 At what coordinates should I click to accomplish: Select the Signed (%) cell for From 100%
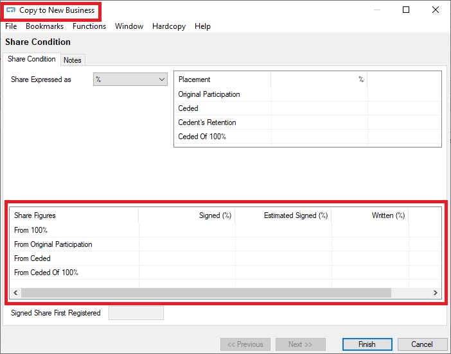click(x=187, y=230)
